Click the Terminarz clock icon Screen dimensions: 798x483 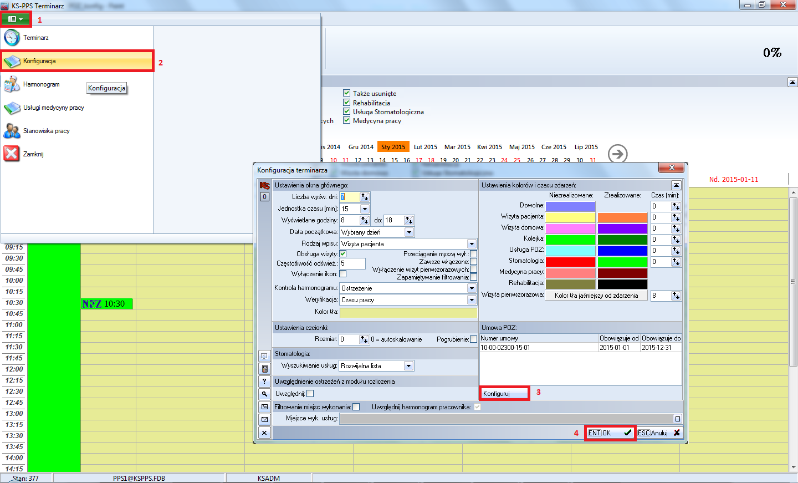[x=12, y=38]
